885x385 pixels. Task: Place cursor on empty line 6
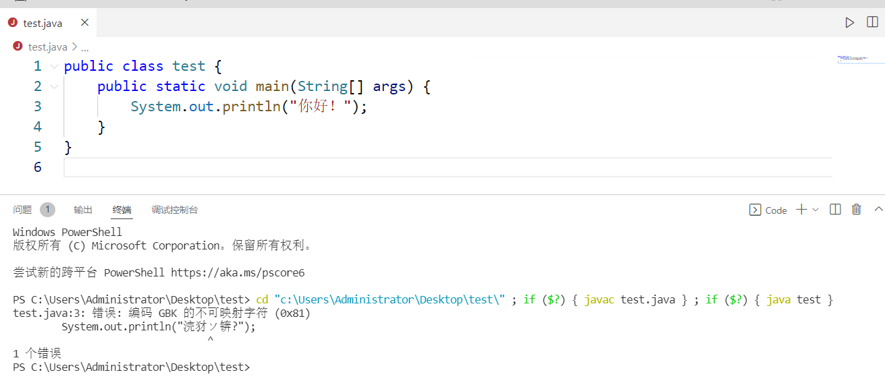pyautogui.click(x=448, y=167)
